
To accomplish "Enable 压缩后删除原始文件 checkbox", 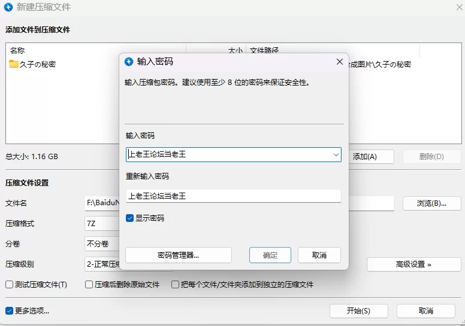I will (89, 285).
